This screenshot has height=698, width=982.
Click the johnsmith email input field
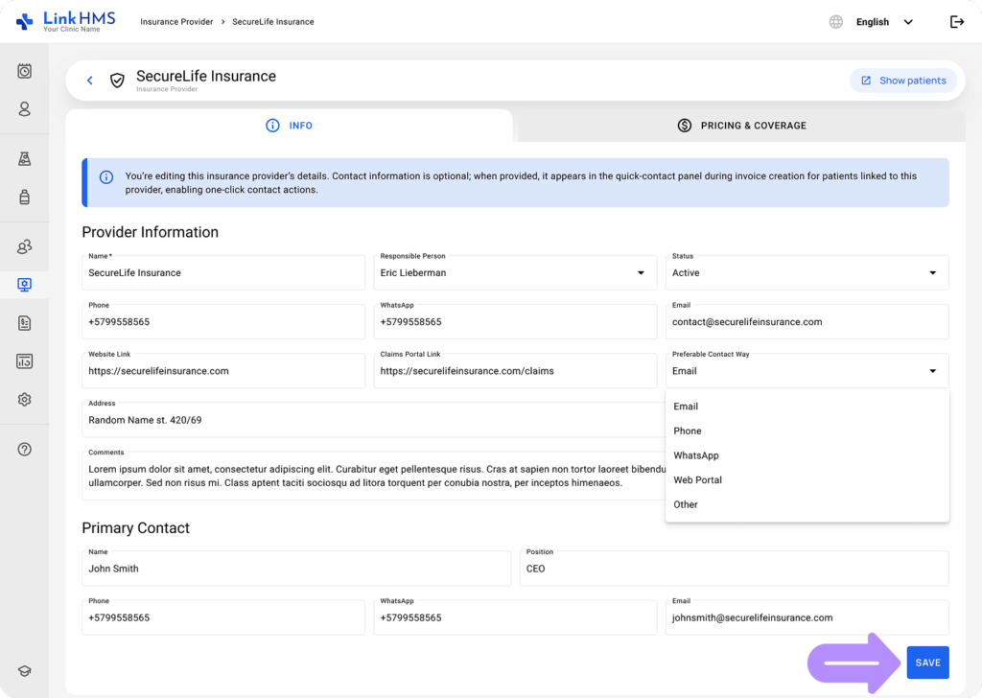(807, 617)
